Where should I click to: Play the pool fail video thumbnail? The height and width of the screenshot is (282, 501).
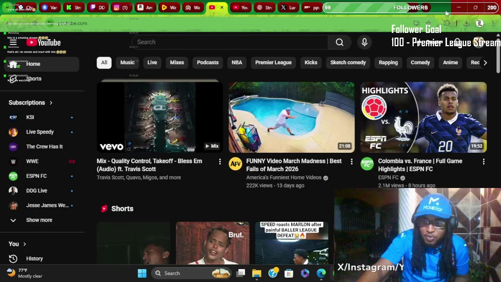[x=292, y=117]
